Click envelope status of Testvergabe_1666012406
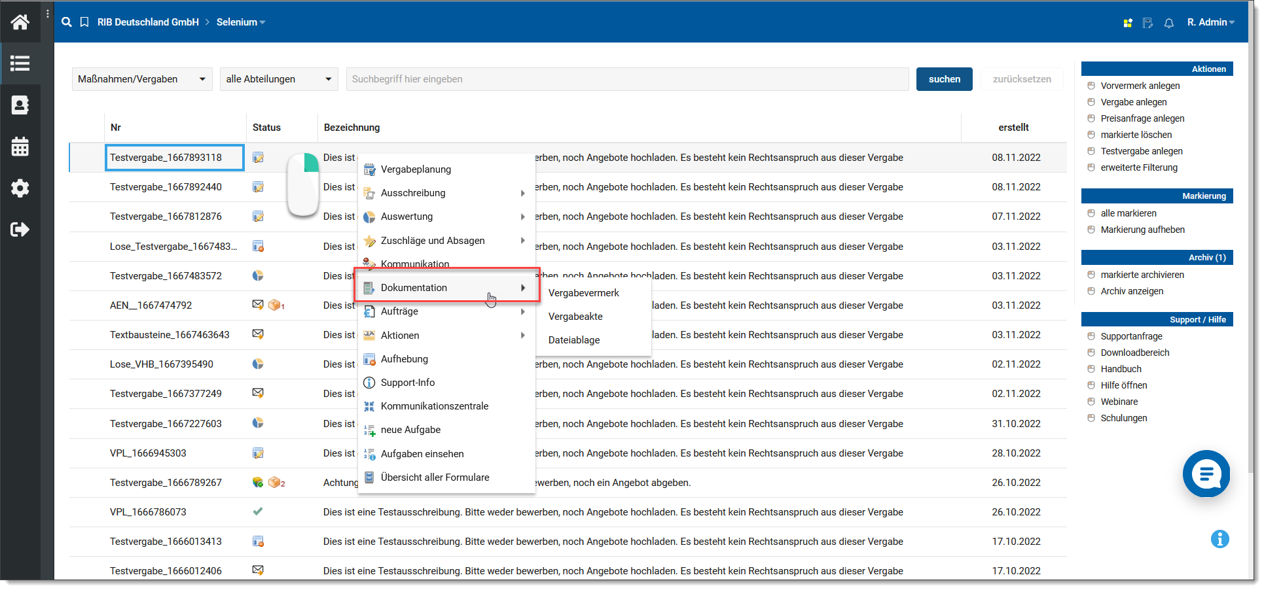Image resolution: width=1264 pixels, height=590 pixels. [258, 570]
